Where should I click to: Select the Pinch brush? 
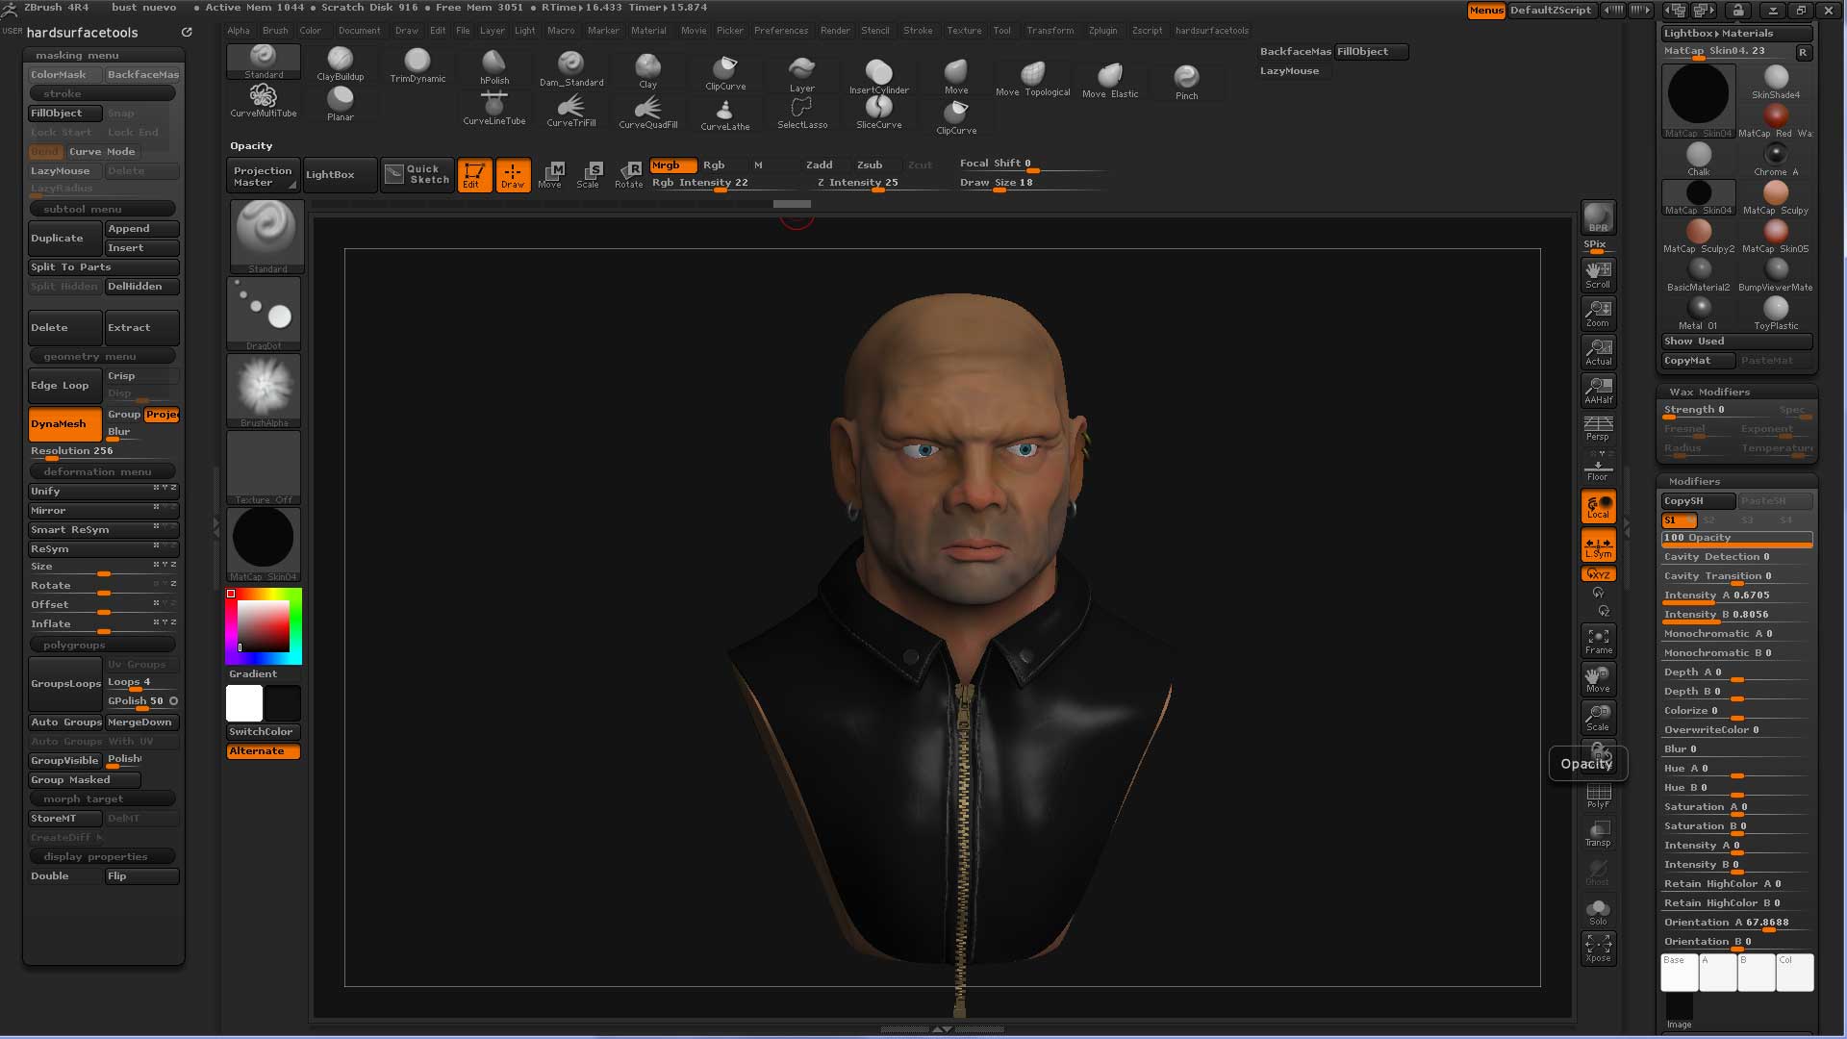click(1187, 82)
